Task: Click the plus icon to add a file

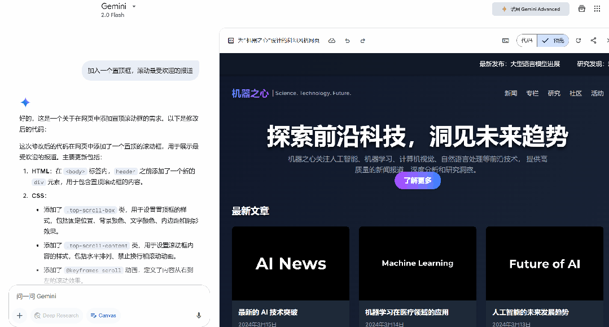Action: coord(19,316)
